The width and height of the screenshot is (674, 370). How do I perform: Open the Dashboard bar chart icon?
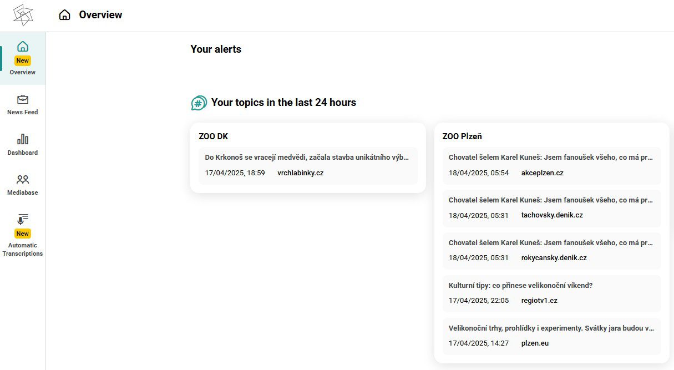23,139
